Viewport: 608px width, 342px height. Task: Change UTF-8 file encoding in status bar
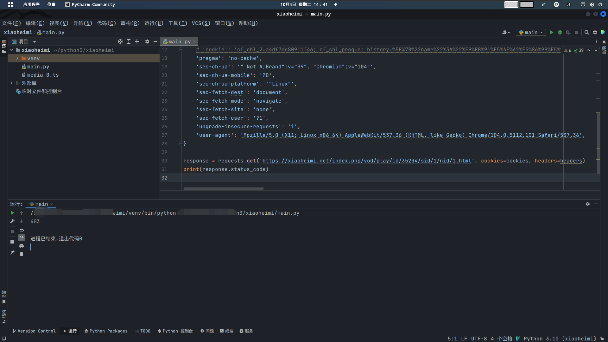pyautogui.click(x=479, y=339)
